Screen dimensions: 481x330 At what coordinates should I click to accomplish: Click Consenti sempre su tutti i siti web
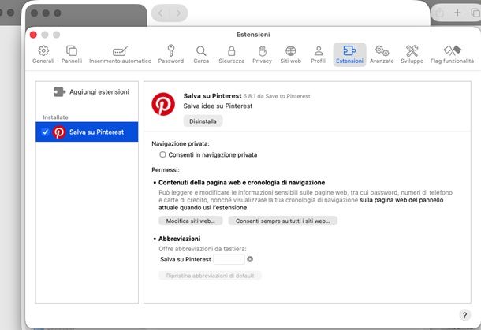(282, 221)
